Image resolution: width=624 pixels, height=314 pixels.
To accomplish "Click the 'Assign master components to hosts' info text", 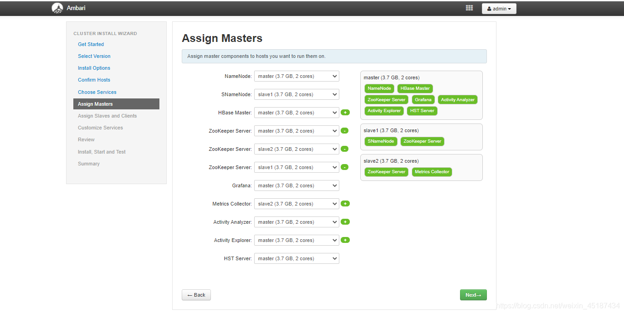I will (256, 57).
